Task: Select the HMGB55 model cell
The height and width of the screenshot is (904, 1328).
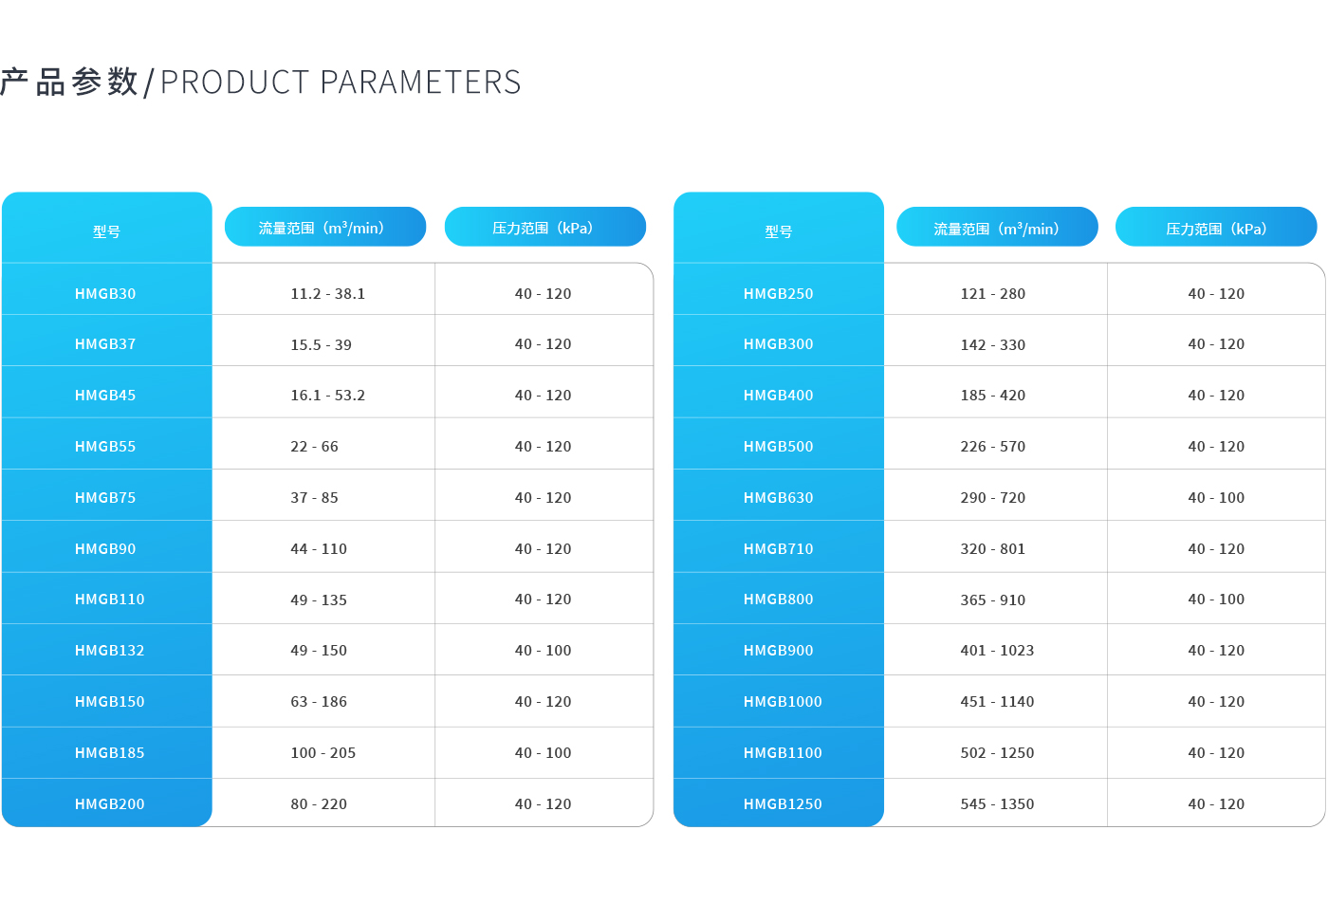Action: click(x=107, y=444)
